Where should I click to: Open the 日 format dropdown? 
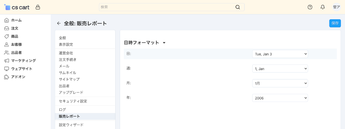tap(280, 54)
